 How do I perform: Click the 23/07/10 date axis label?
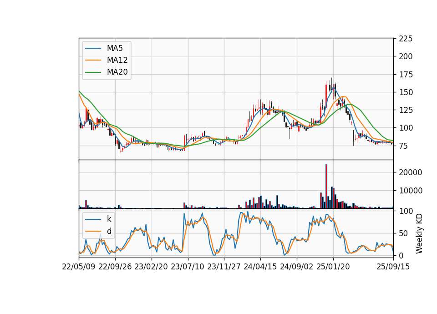click(x=188, y=267)
